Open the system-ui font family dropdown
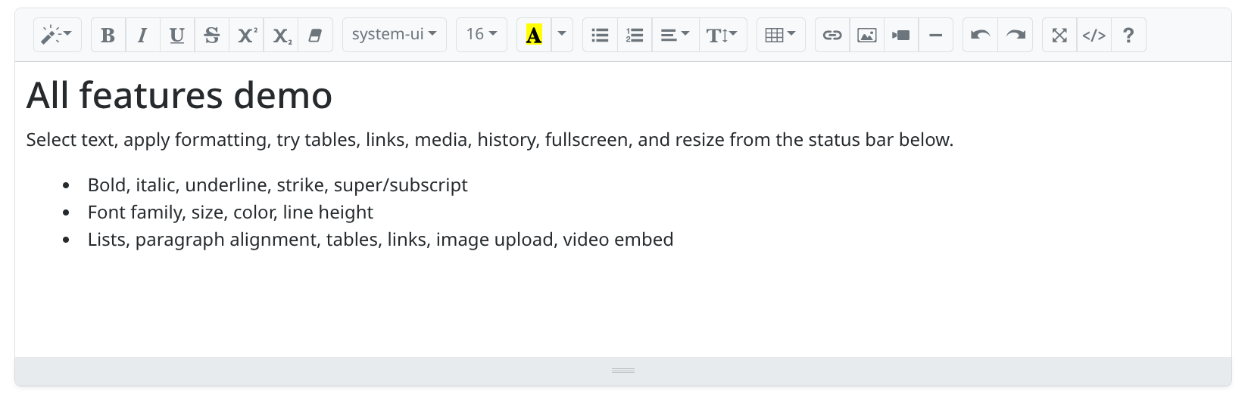 coord(395,35)
